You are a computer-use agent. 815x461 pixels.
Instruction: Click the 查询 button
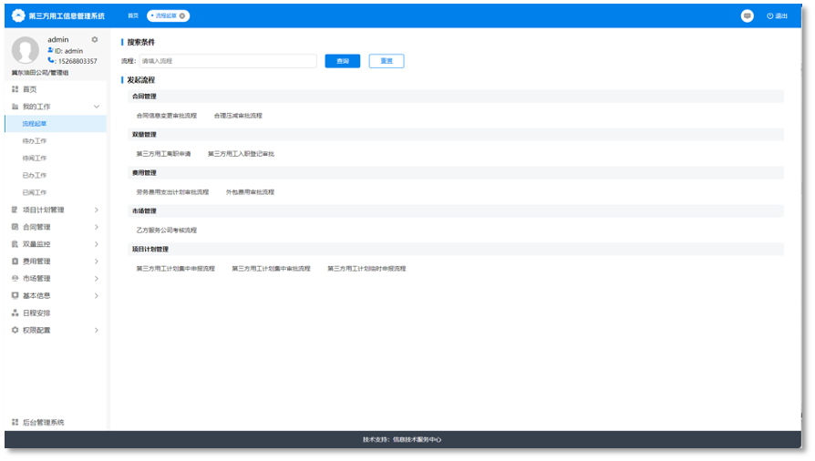343,61
